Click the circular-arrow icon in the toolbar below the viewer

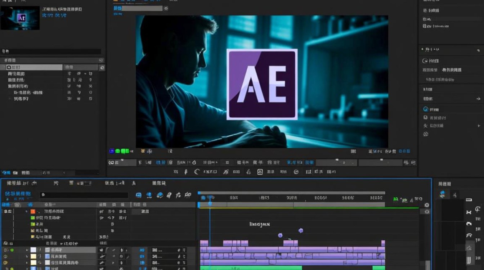coord(197,172)
